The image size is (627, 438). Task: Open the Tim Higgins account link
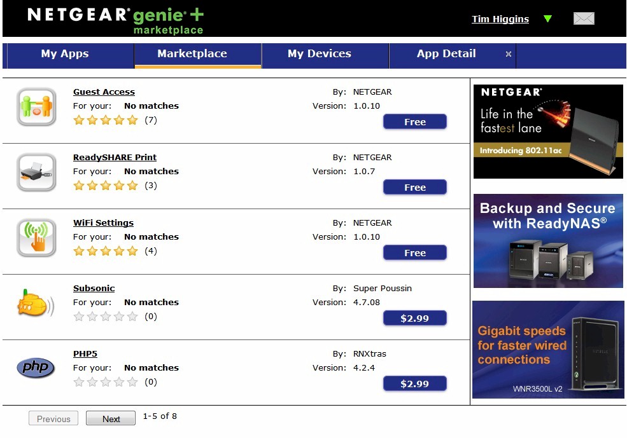coord(500,19)
